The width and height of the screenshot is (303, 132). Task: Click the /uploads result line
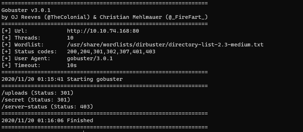tap(38, 93)
